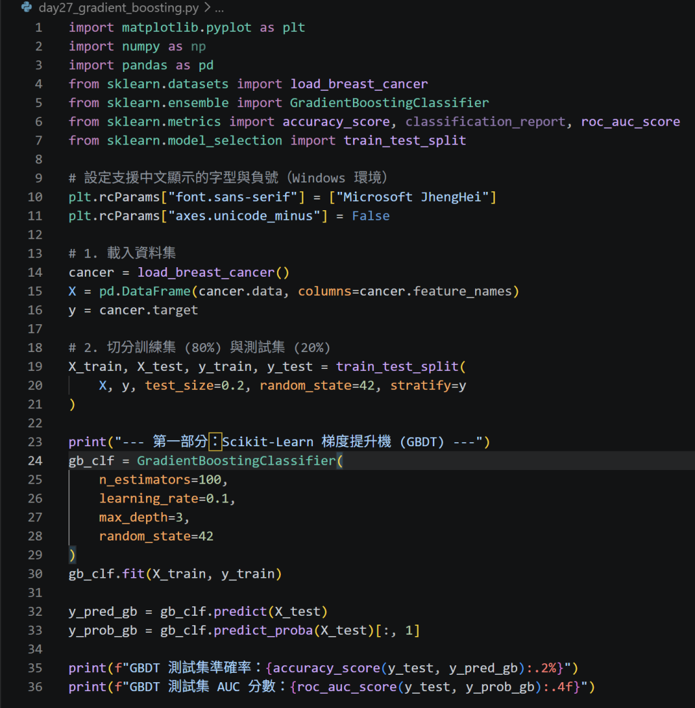
Task: Click the highlighted full-width colon on line 23
Action: pyautogui.click(x=215, y=441)
